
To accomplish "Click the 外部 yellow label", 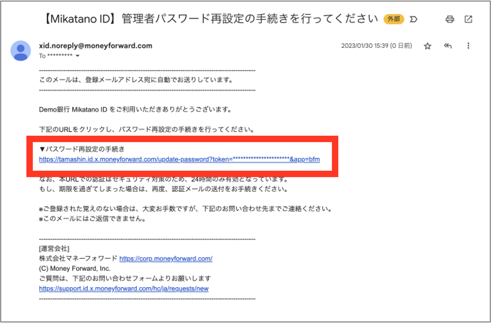I will coord(394,19).
